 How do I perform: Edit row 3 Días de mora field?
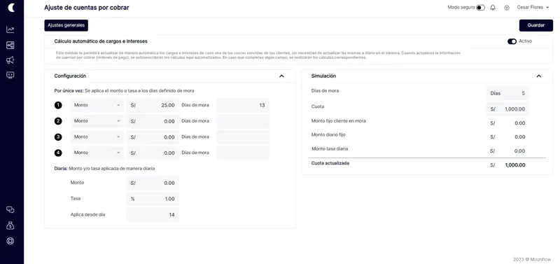243,137
